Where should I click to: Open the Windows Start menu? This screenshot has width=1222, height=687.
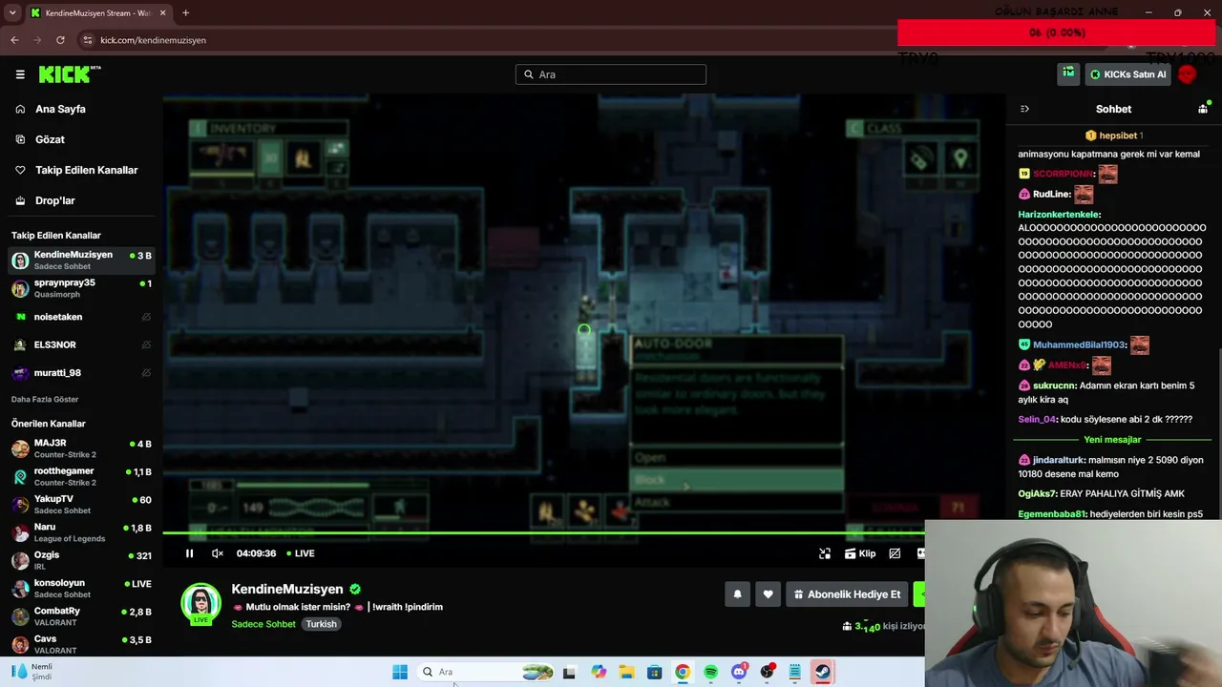400,672
